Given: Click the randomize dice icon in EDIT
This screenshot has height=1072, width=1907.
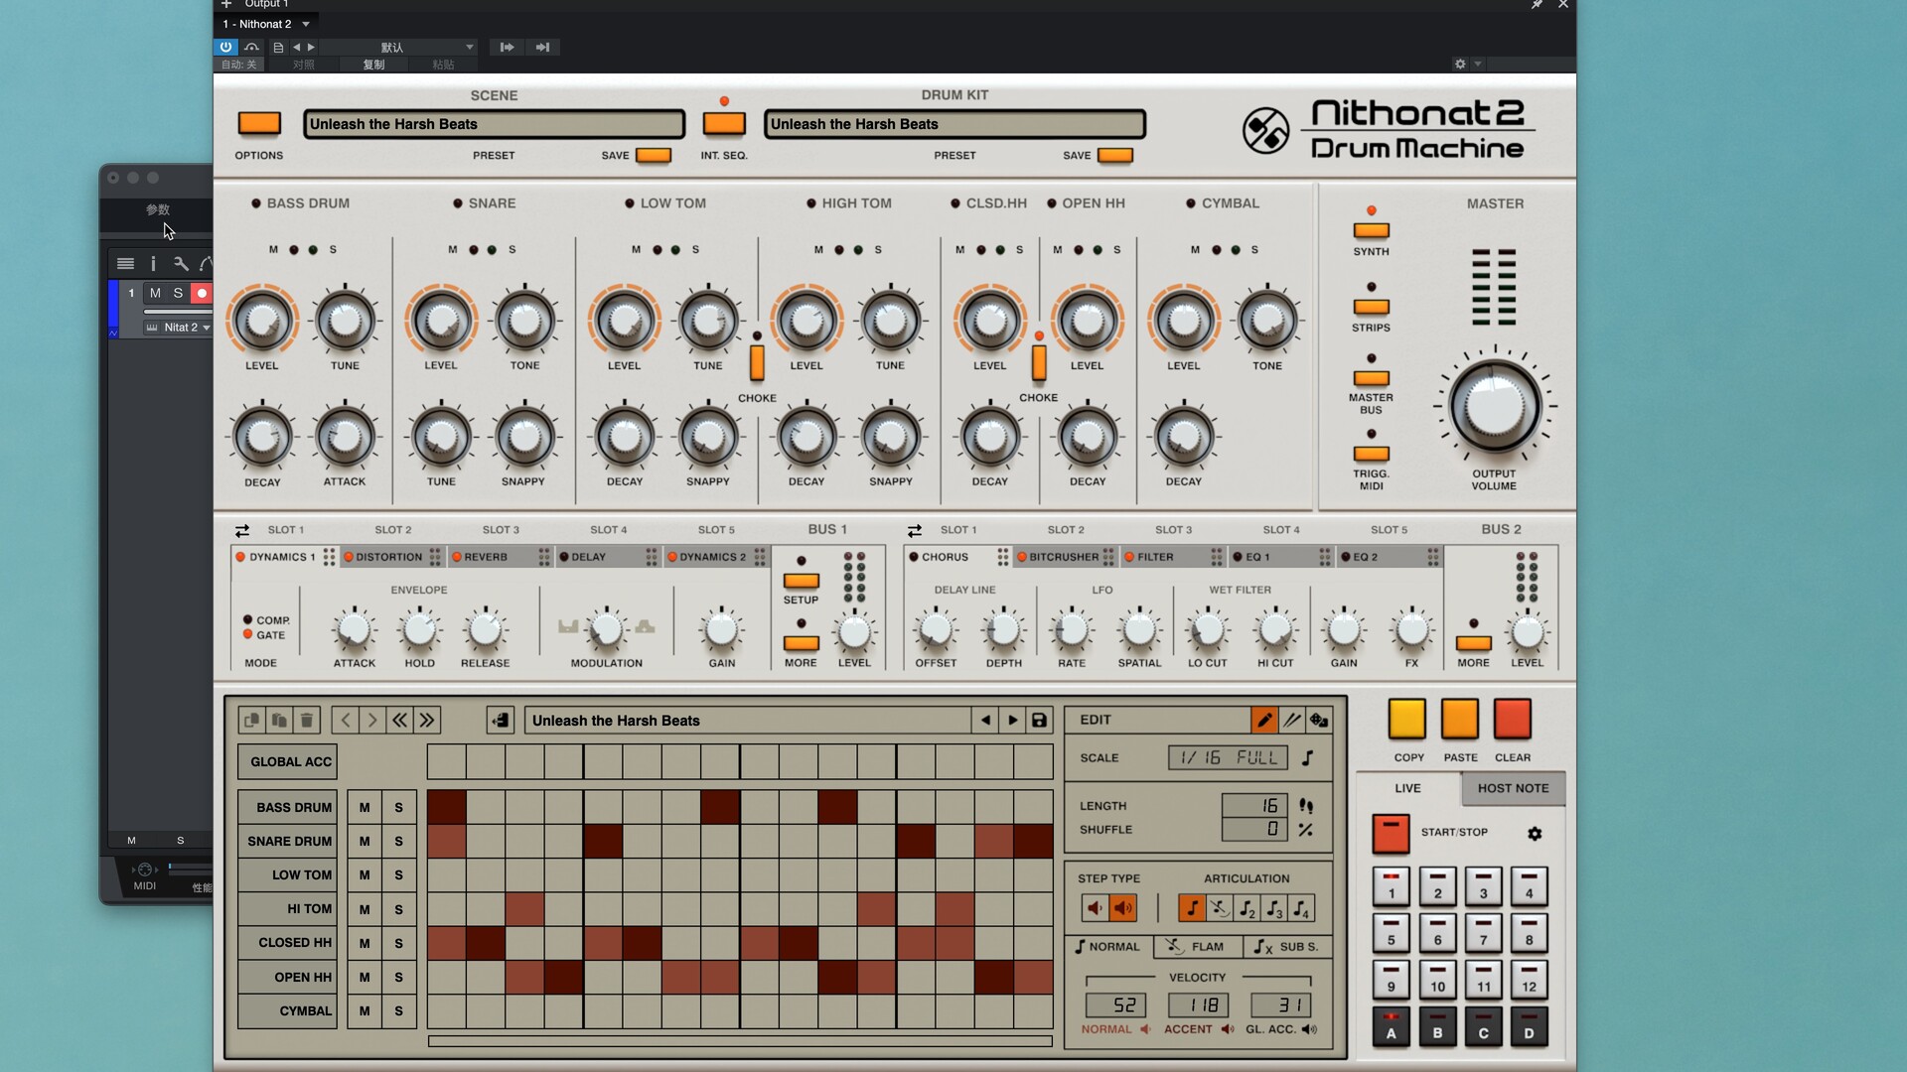Looking at the screenshot, I should [1319, 720].
